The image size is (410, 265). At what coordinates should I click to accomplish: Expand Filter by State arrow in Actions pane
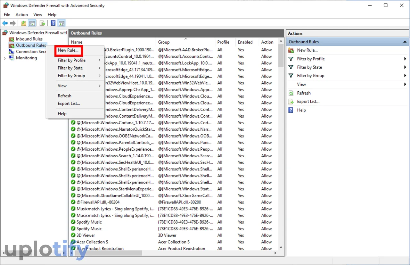point(405,67)
